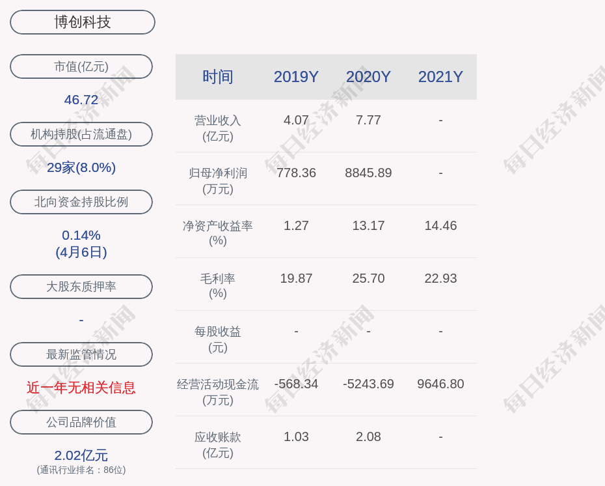
Task: Click gross margin value 25.70
Action: click(x=368, y=278)
